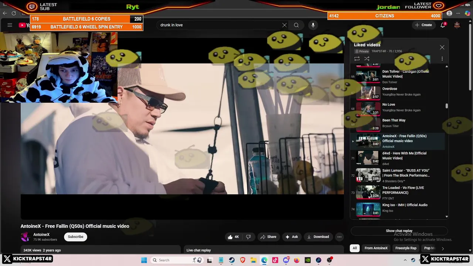Open the Windows Start menu
Image resolution: width=473 pixels, height=266 pixels.
point(144,260)
